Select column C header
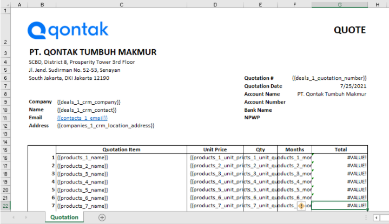Screen dimensions: 389x224 [x=121, y=4]
